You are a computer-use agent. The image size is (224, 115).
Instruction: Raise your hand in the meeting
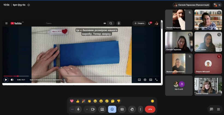pos(132,109)
